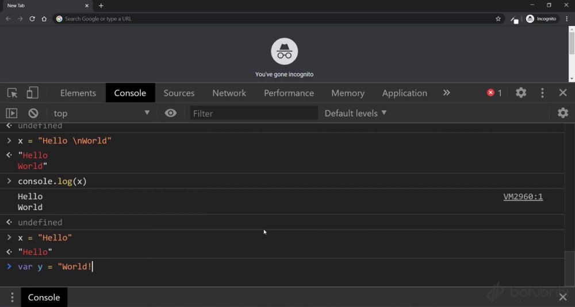Open DevTools settings gear
The width and height of the screenshot is (575, 307).
click(521, 93)
